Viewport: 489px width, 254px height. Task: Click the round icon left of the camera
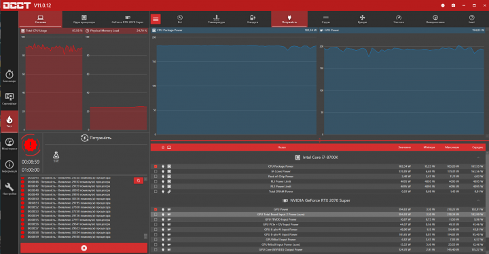pyautogui.click(x=443, y=5)
